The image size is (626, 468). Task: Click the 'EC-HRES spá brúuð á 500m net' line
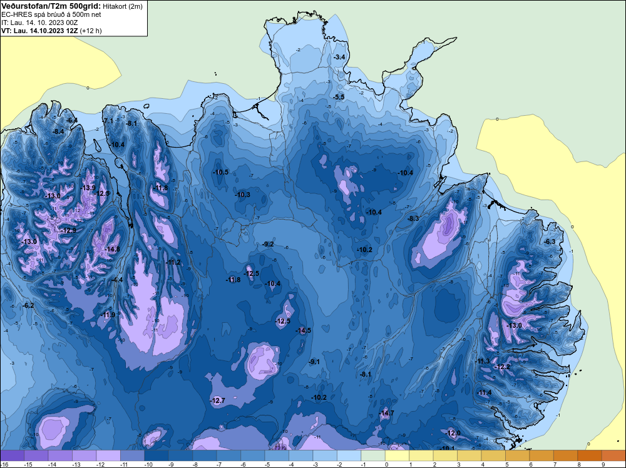click(51, 14)
